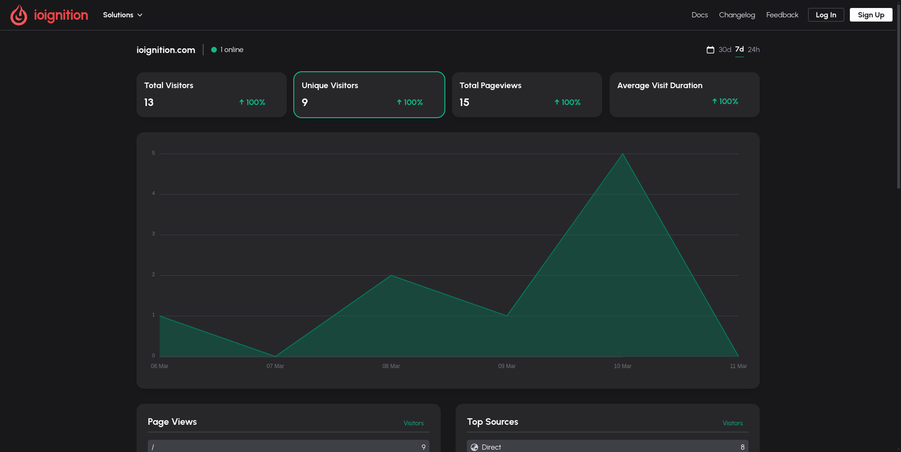Click the up arrow in Unique Visitors card
This screenshot has height=452, width=901.
click(x=398, y=102)
